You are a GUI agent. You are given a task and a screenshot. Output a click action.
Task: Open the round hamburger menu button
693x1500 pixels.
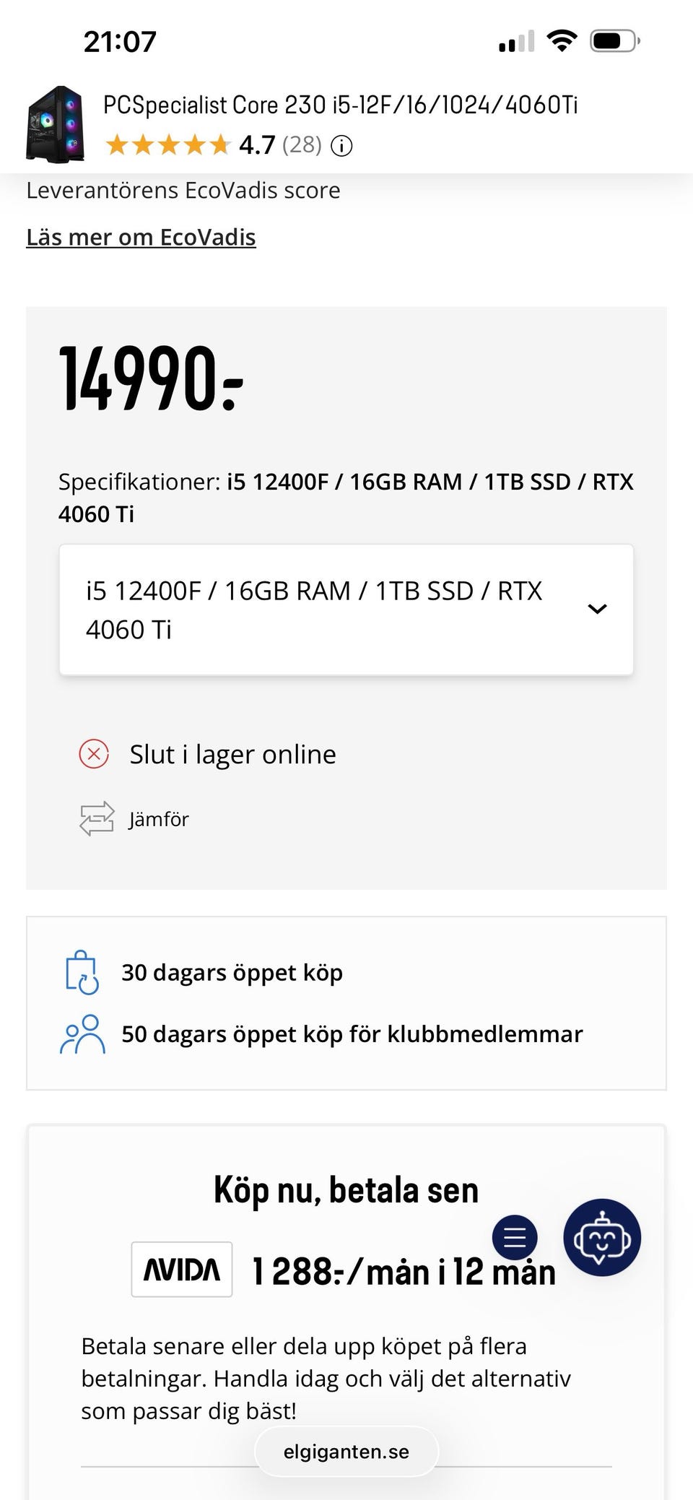tap(515, 1237)
